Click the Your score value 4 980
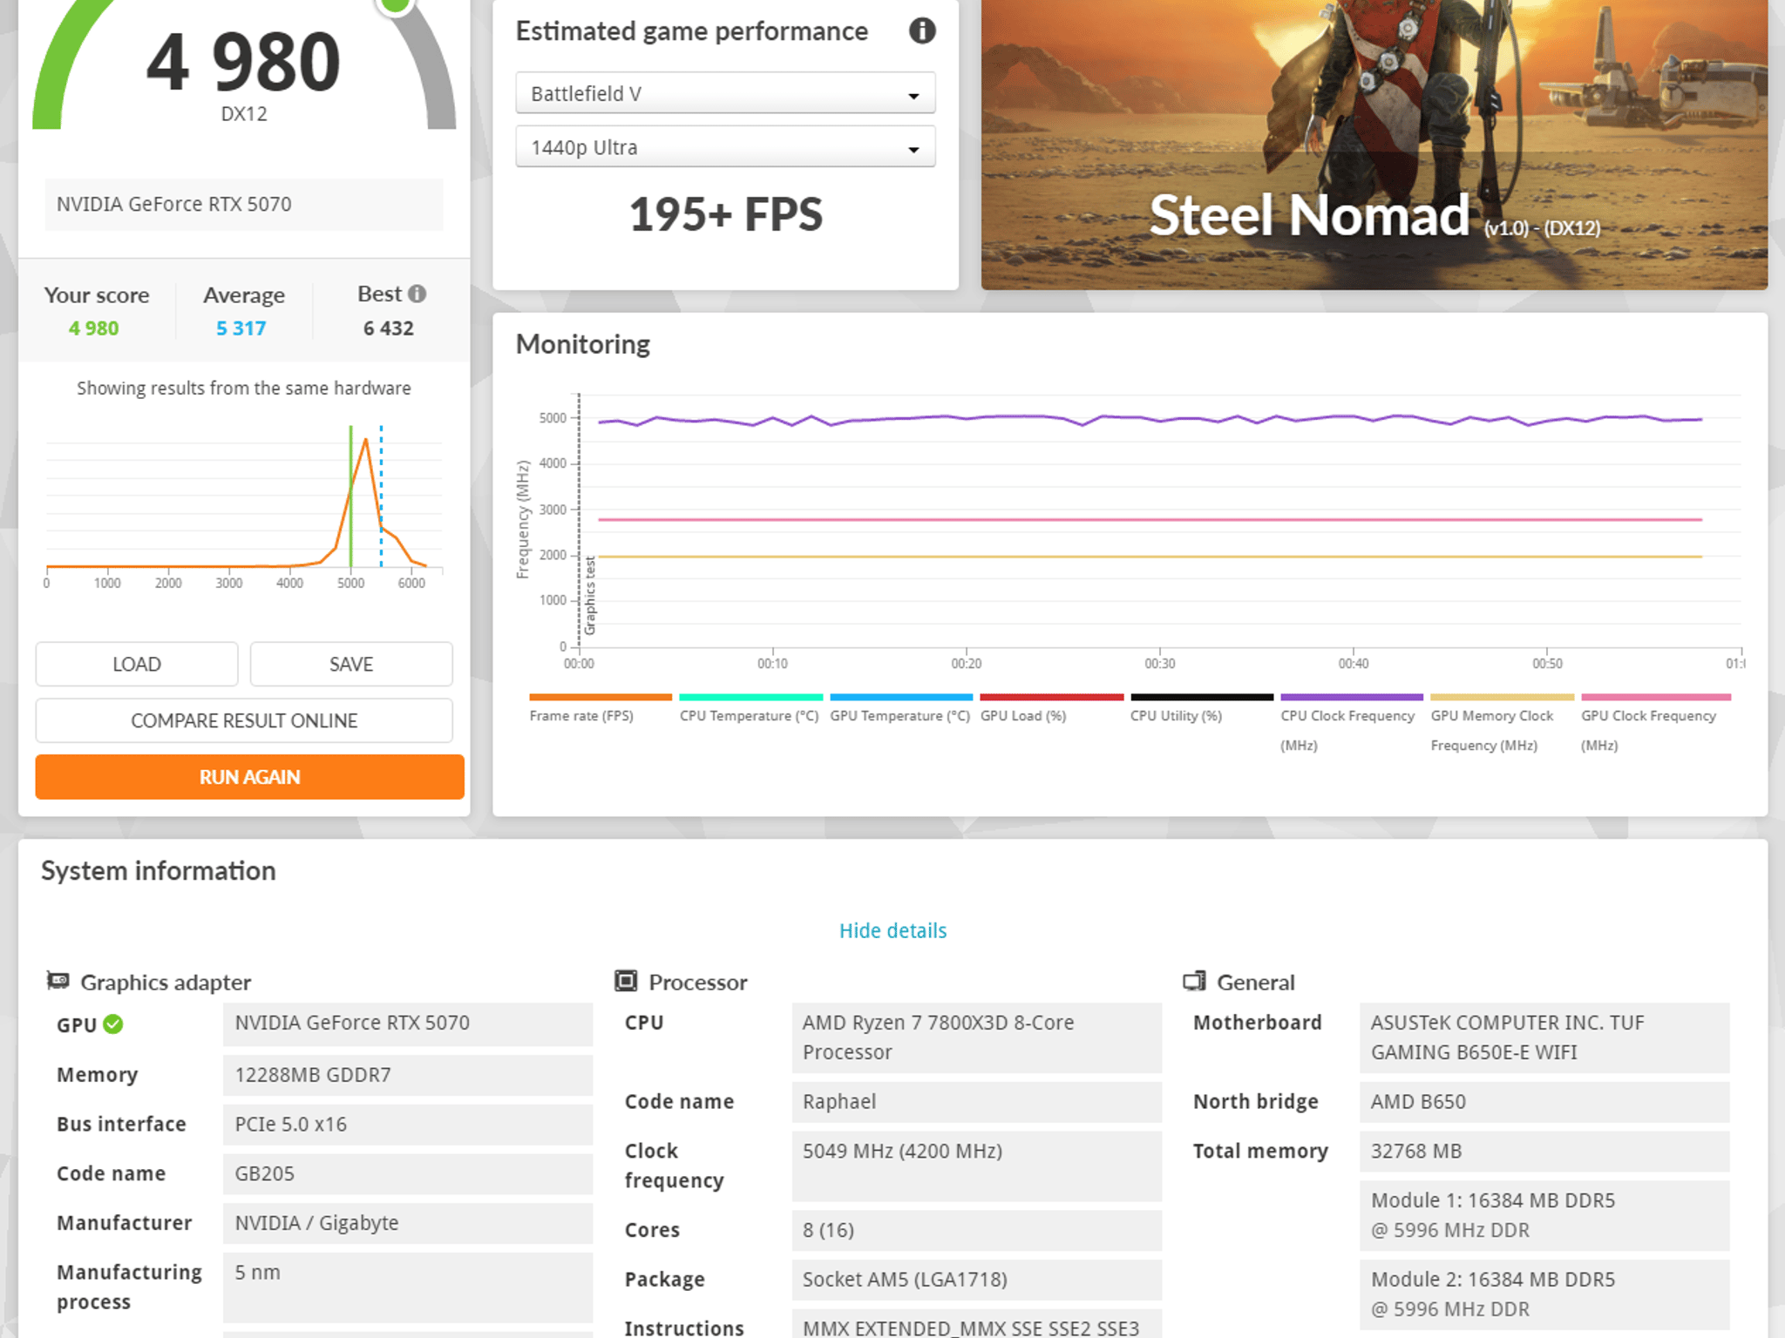 pyautogui.click(x=94, y=329)
